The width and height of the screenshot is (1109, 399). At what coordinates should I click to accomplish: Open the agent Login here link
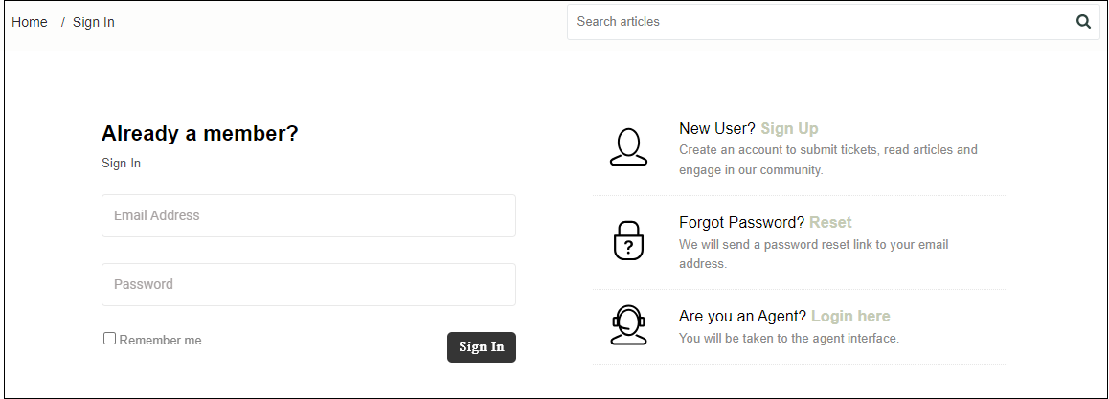850,317
